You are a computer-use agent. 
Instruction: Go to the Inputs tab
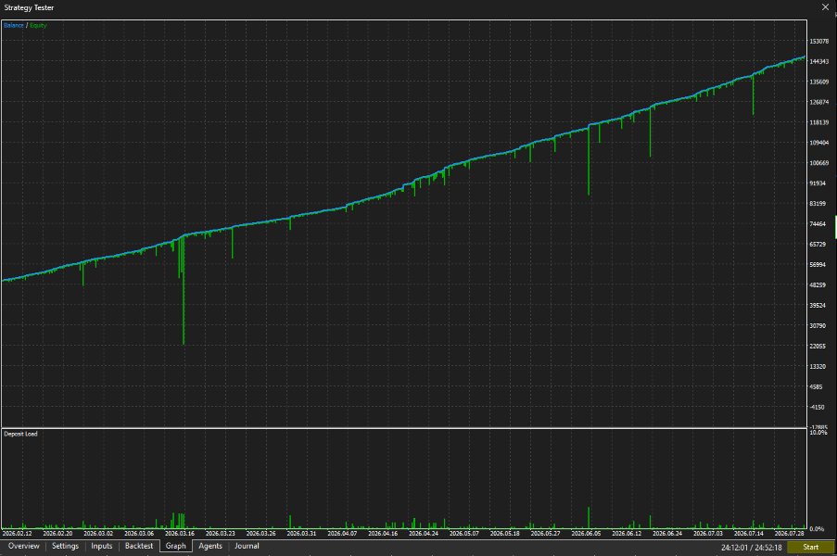[x=101, y=546]
